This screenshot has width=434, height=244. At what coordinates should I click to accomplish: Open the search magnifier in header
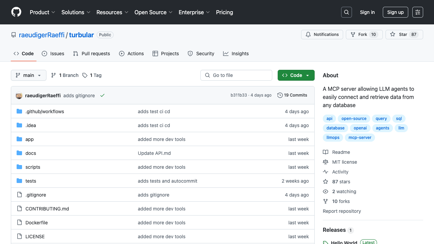click(x=347, y=12)
